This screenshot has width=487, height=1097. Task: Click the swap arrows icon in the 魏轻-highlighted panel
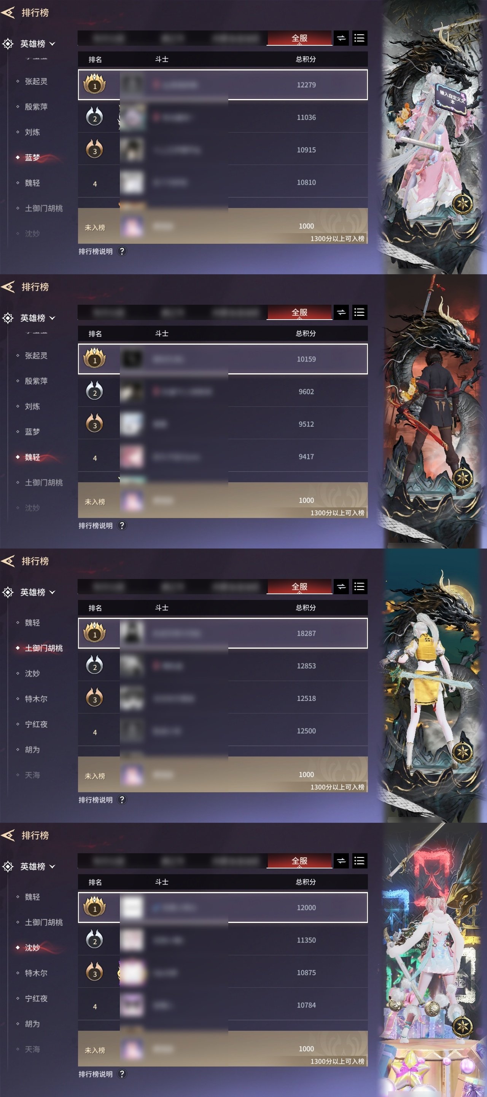(x=341, y=313)
